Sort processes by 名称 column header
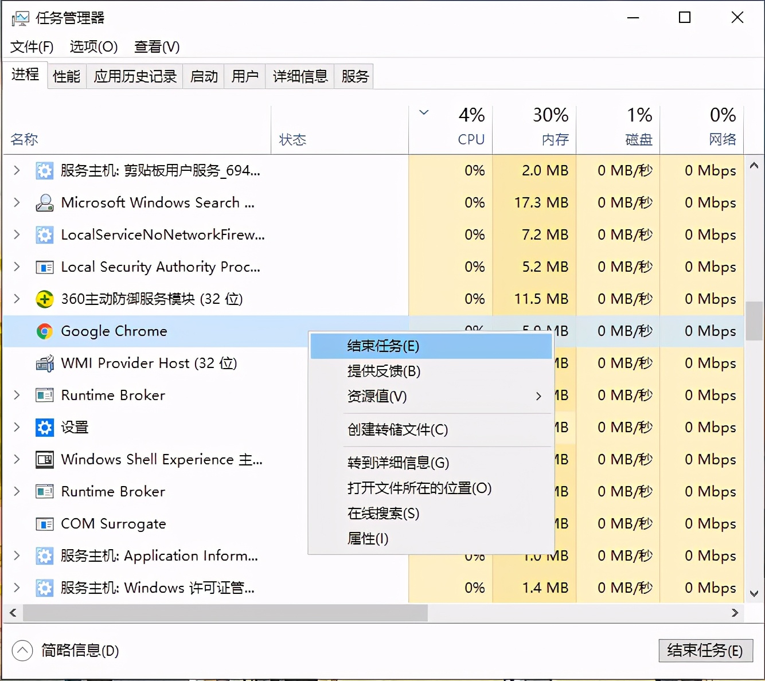Screen dimensions: 765x681 tap(137, 130)
